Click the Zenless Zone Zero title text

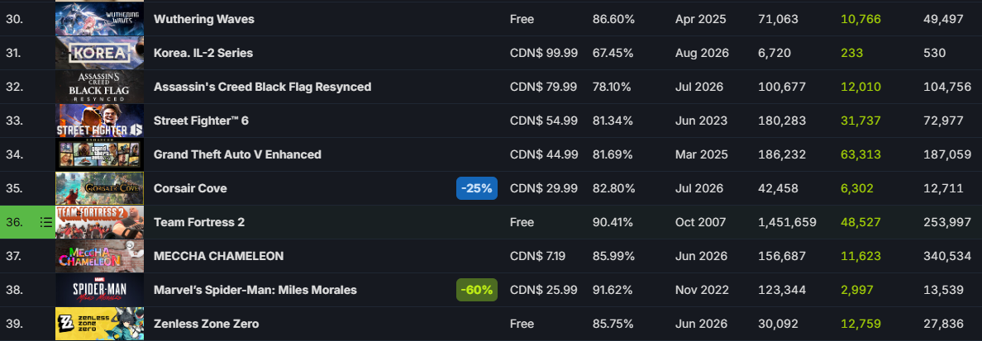pos(206,324)
